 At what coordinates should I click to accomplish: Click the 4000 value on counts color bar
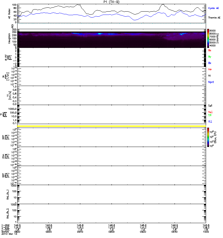[x=212, y=46]
